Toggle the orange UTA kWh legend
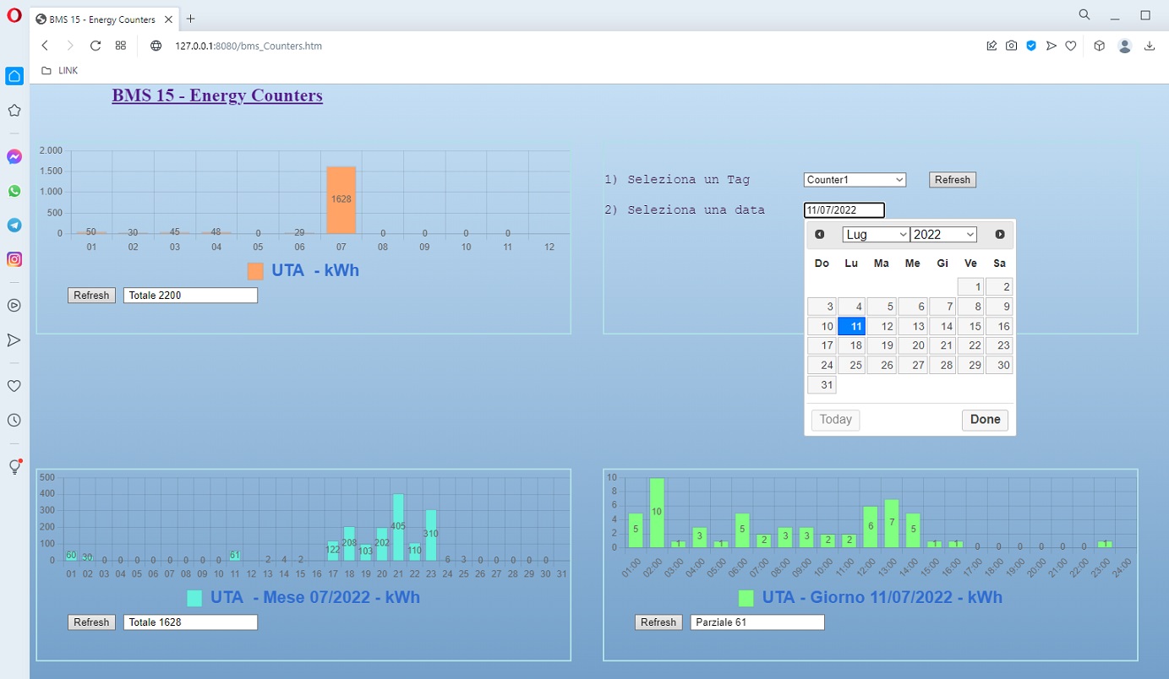The width and height of the screenshot is (1169, 679). [255, 271]
